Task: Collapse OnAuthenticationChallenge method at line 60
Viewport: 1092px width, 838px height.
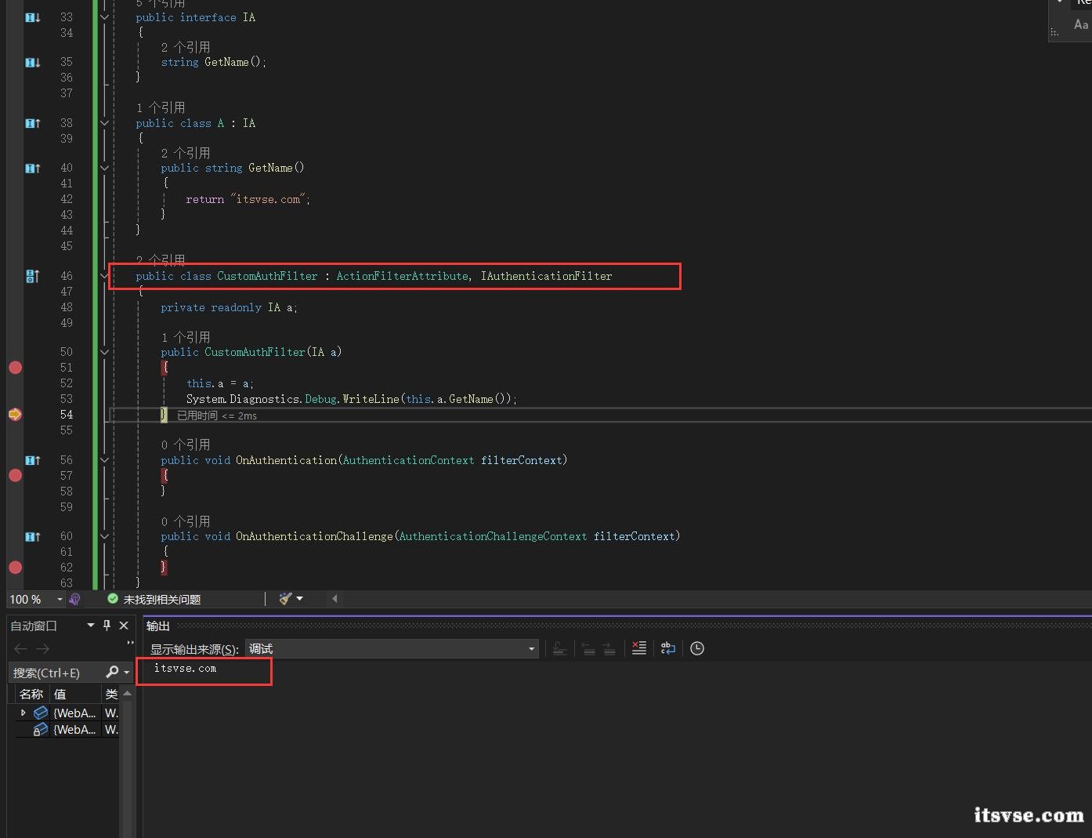Action: click(104, 536)
